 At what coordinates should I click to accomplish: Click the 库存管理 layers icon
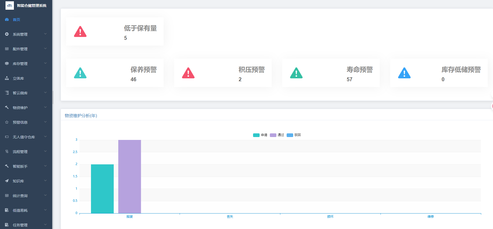(x=7, y=64)
